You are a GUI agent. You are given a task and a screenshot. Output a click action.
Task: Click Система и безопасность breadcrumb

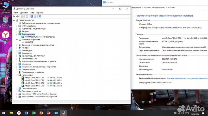point(154,8)
